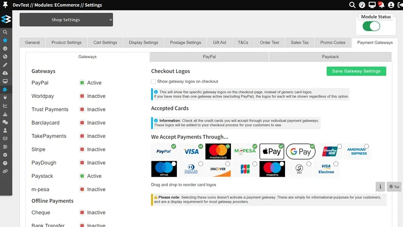This screenshot has height=227, width=403.
Task: Open the line chart analytics icon
Action: point(5,106)
